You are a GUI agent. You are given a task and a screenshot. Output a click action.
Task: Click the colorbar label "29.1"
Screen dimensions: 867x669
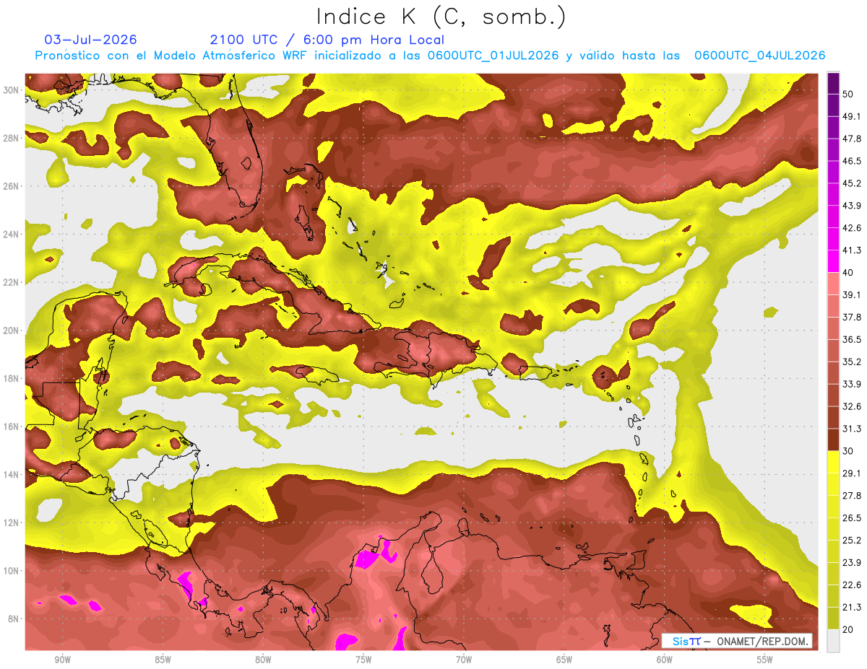click(852, 473)
